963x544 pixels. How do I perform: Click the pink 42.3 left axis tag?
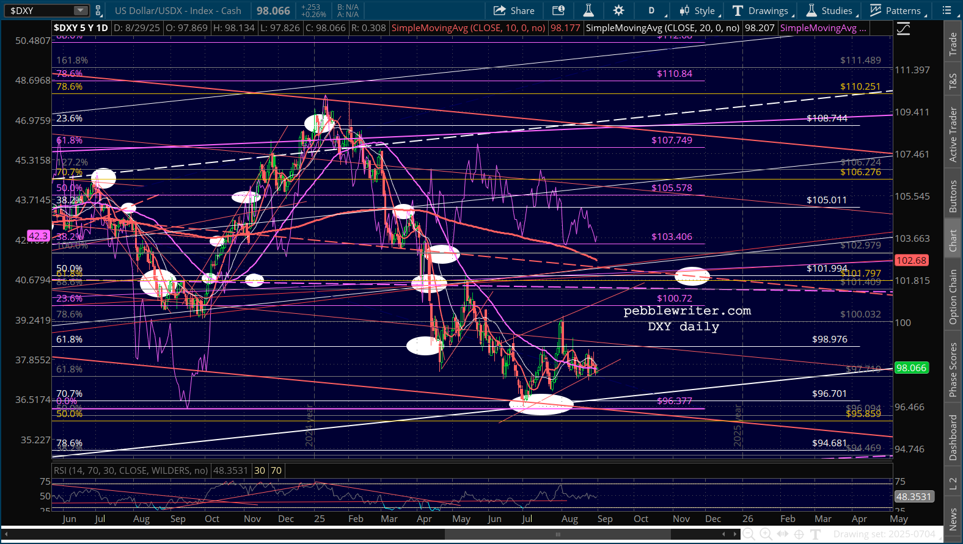(38, 236)
